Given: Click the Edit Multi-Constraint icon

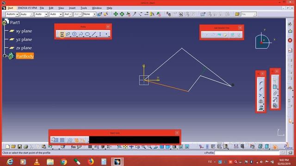Looking at the screenshot, I should pos(275,106).
